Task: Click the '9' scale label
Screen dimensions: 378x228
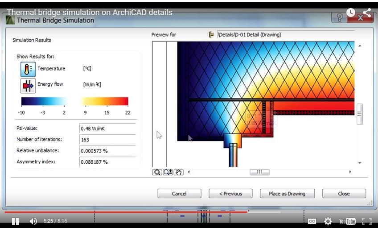Action: coord(85,113)
